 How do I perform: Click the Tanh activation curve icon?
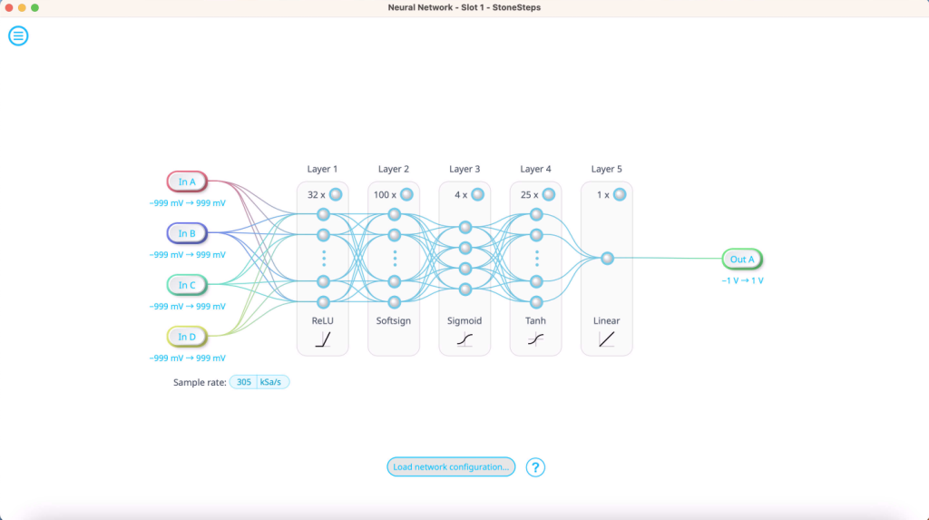pyautogui.click(x=535, y=340)
